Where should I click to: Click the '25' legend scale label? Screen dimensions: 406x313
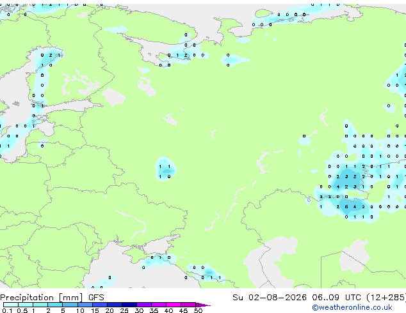pyautogui.click(x=124, y=310)
